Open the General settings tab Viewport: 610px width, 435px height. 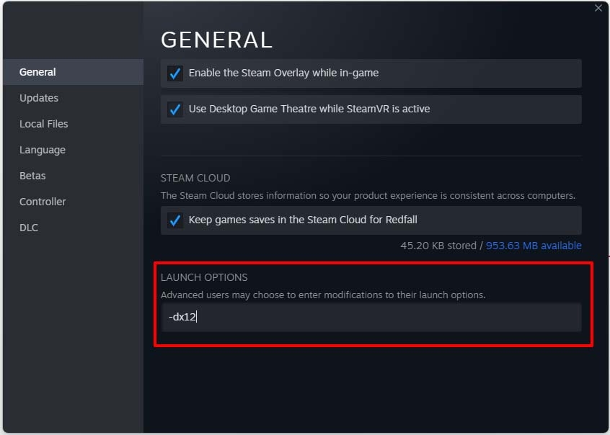37,72
